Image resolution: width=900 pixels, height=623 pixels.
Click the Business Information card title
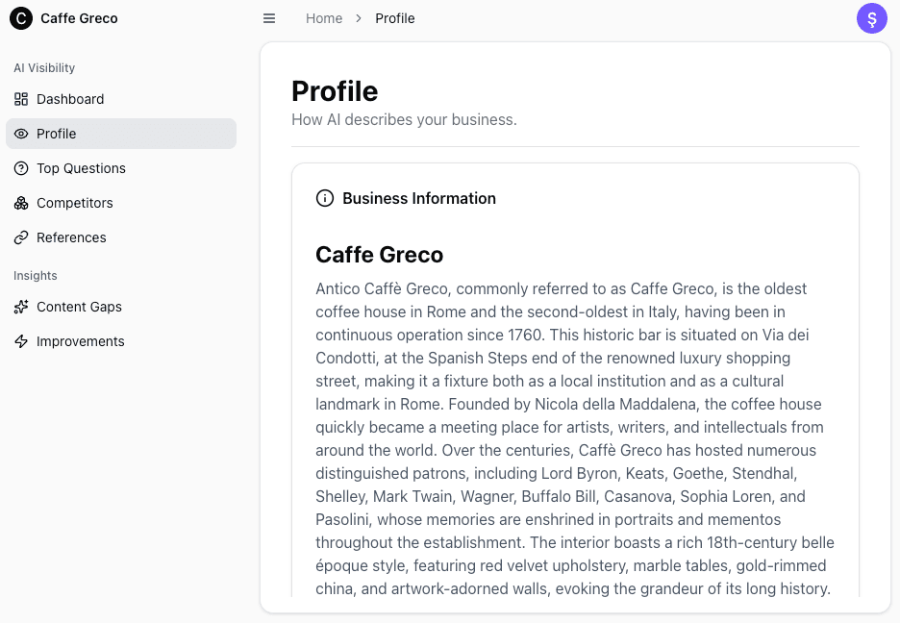click(x=419, y=199)
